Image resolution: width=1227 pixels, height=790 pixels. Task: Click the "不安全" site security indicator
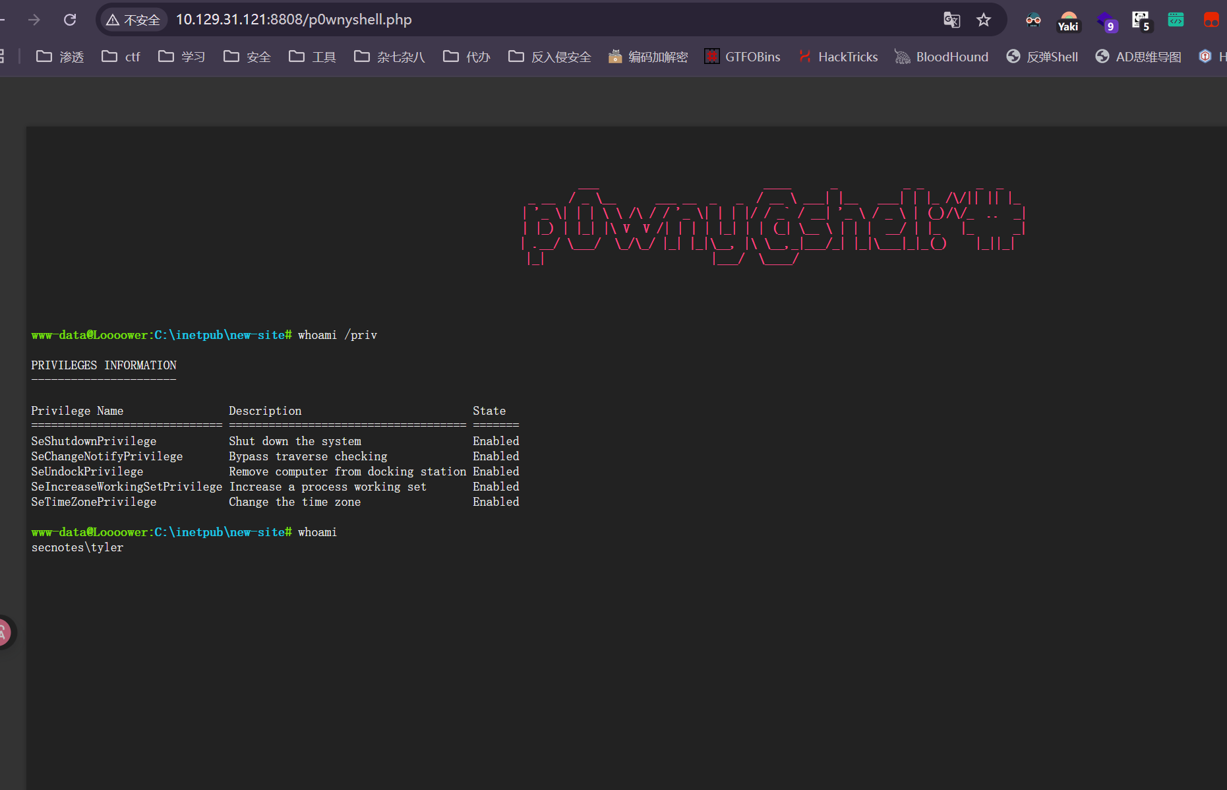[134, 20]
